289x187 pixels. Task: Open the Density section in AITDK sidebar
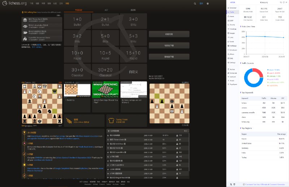(x=233, y=24)
